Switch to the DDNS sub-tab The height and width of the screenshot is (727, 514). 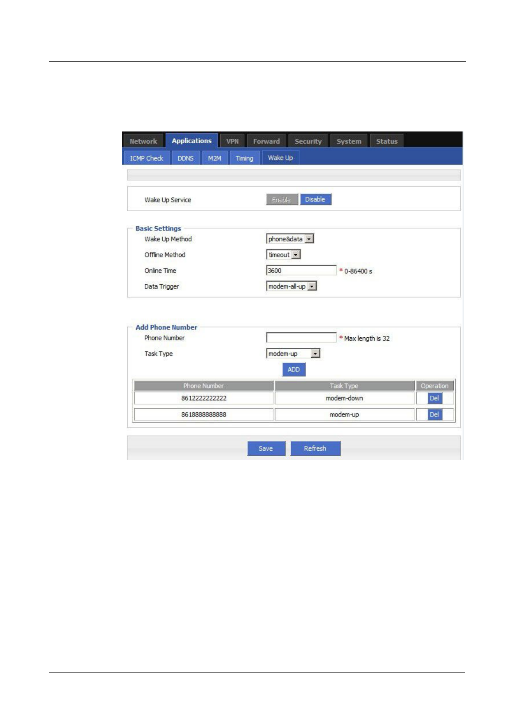(186, 158)
